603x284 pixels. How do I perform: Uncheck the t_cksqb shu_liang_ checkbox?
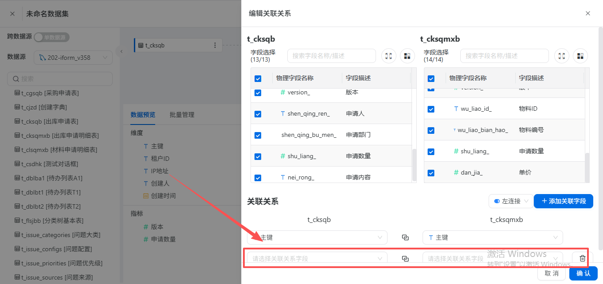click(258, 156)
